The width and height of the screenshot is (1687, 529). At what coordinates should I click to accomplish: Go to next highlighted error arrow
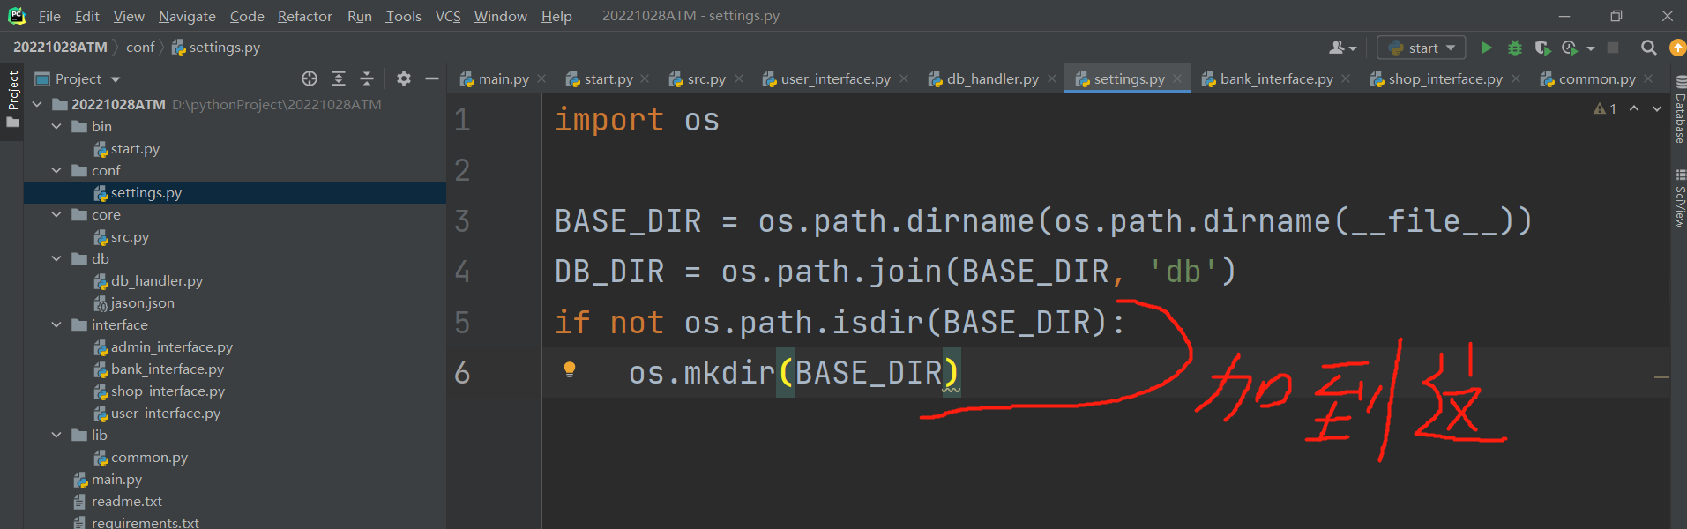[1657, 108]
